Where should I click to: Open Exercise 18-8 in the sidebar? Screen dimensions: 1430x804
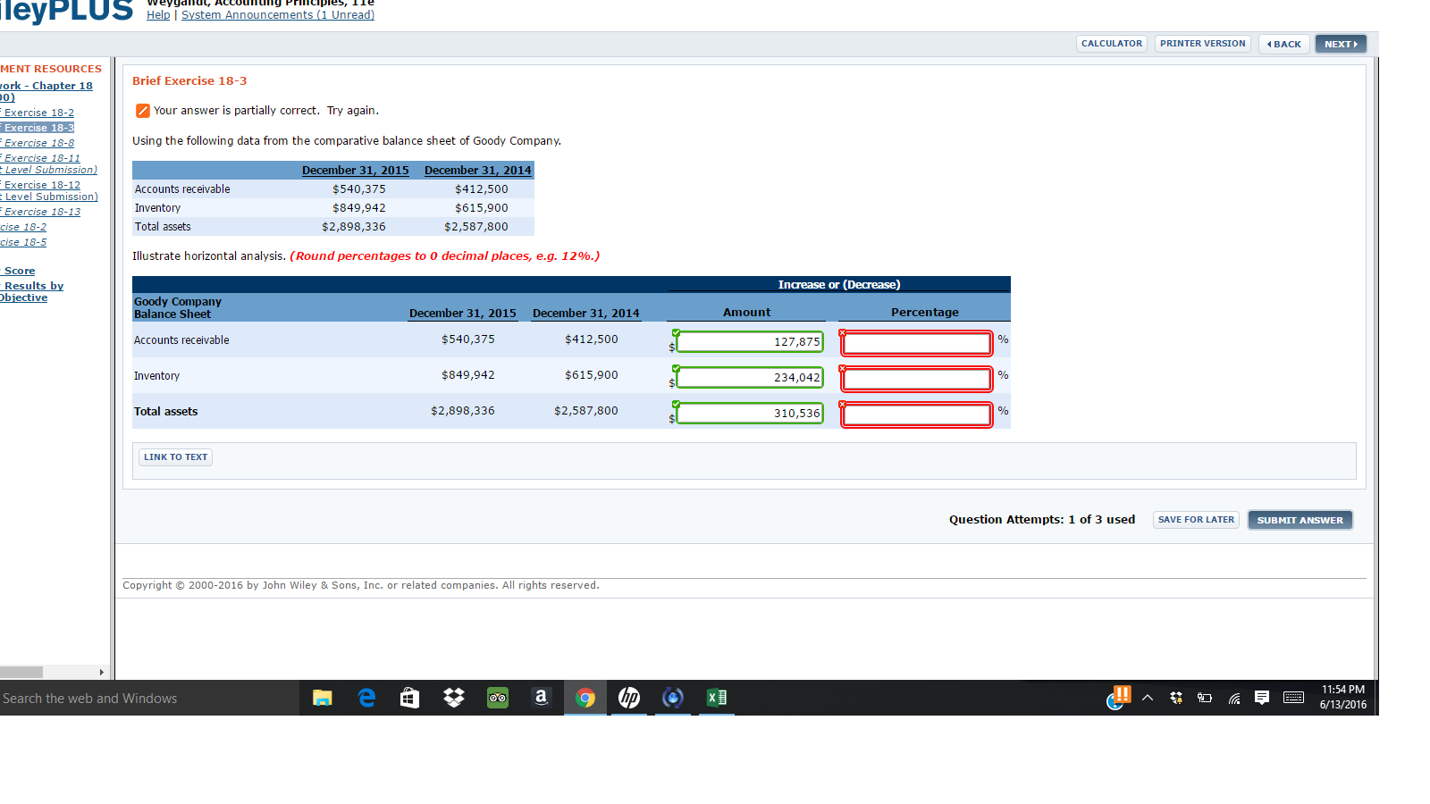coord(38,143)
